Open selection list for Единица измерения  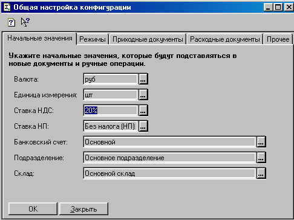click(x=143, y=95)
